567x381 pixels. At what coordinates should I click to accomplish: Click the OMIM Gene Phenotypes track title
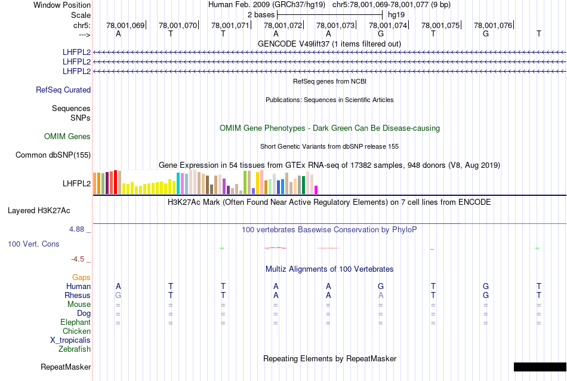coord(329,128)
